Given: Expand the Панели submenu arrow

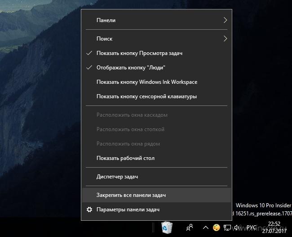Looking at the screenshot, I should [x=226, y=20].
